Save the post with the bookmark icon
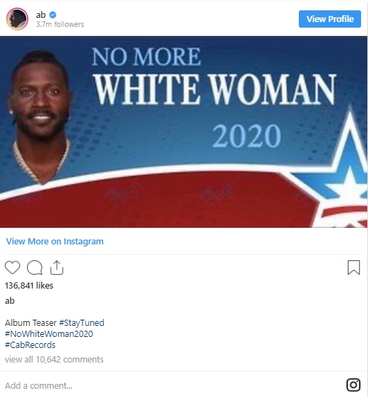 pos(353,267)
